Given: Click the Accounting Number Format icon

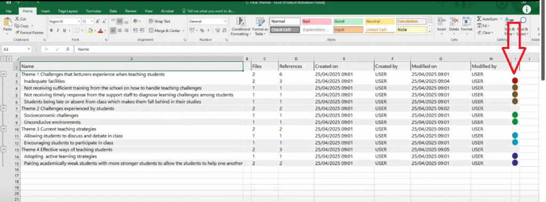Looking at the screenshot, I should [191, 31].
